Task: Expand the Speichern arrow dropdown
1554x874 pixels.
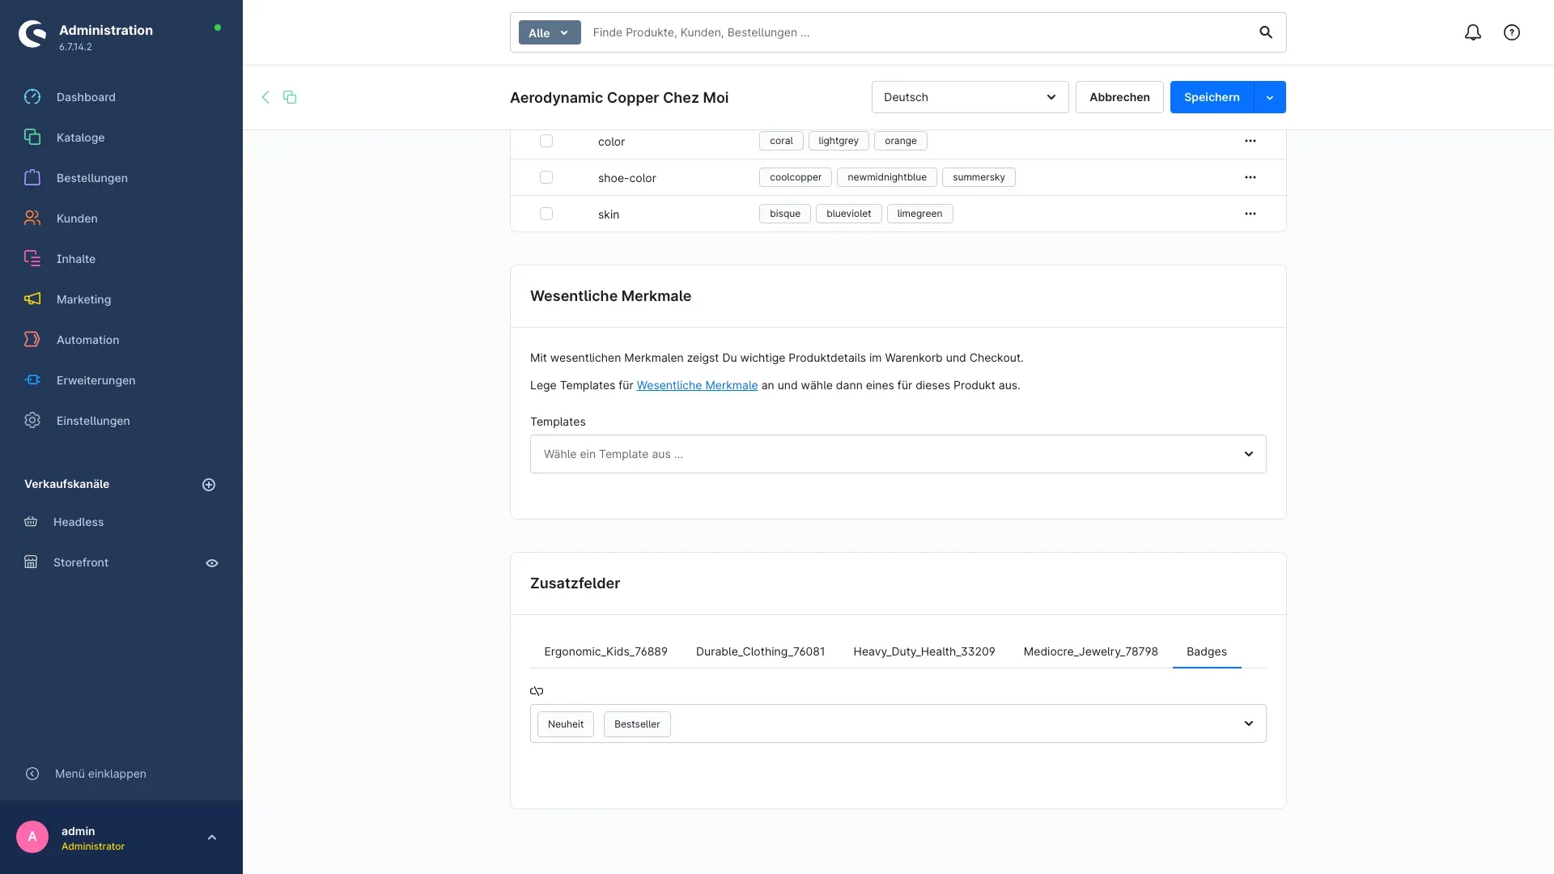Action: (x=1270, y=97)
